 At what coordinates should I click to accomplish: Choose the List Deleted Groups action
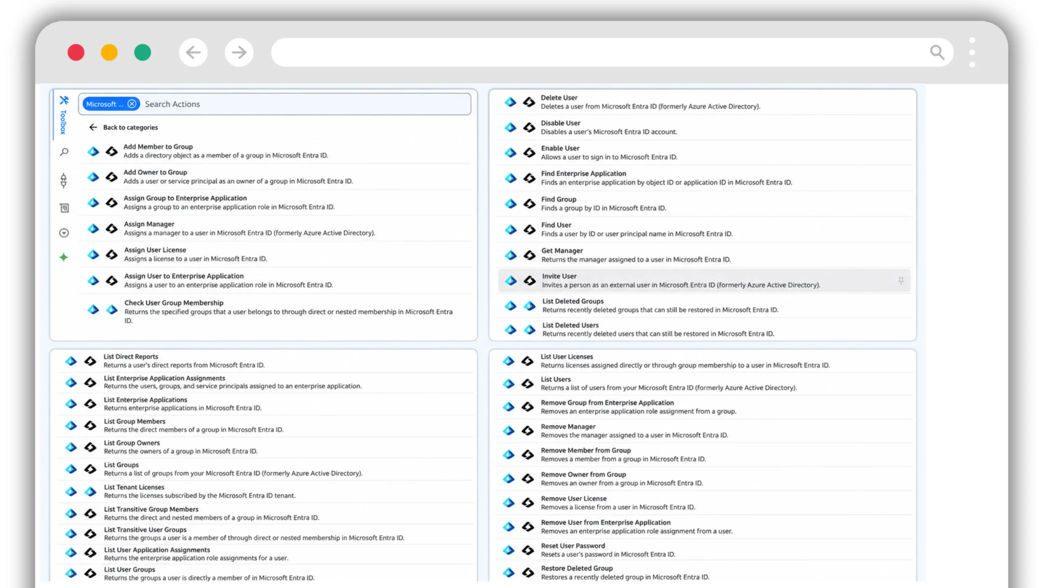pyautogui.click(x=704, y=305)
